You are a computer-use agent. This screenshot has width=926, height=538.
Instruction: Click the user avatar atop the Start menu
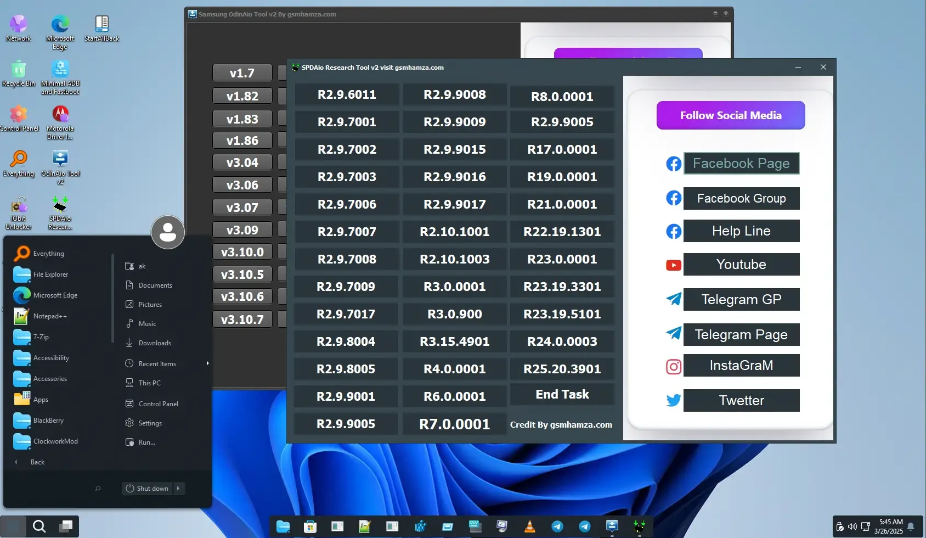167,232
